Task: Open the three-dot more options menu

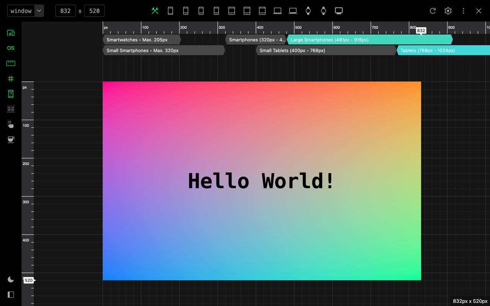Action: click(463, 11)
